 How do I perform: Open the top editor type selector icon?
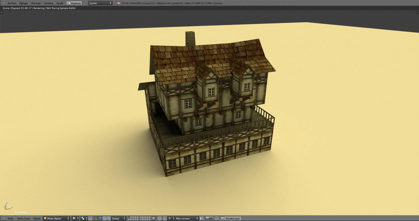pyautogui.click(x=4, y=3)
